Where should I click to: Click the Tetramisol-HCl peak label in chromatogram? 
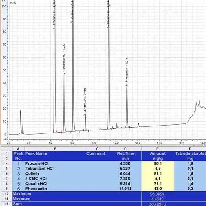pyautogui.click(x=64, y=59)
